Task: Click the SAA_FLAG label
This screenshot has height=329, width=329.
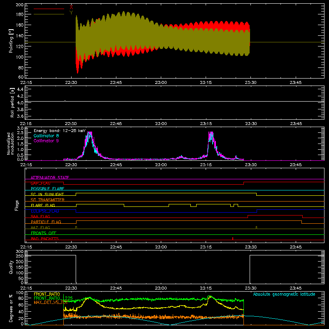Action: [40, 216]
